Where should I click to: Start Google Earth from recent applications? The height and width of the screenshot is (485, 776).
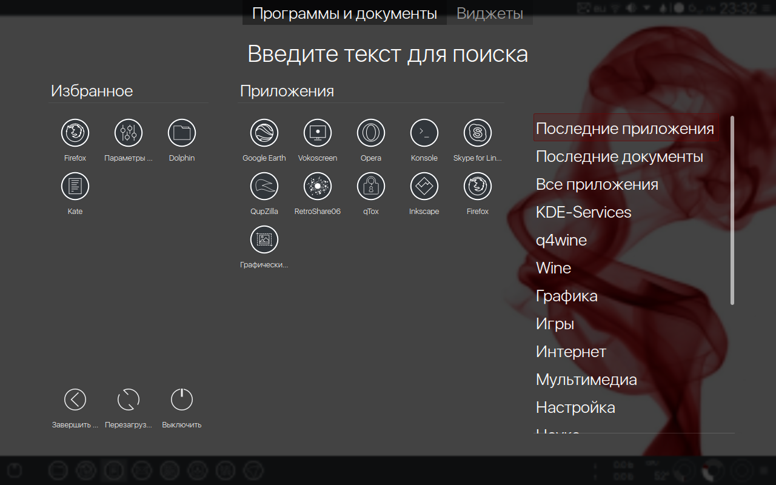[x=264, y=133]
